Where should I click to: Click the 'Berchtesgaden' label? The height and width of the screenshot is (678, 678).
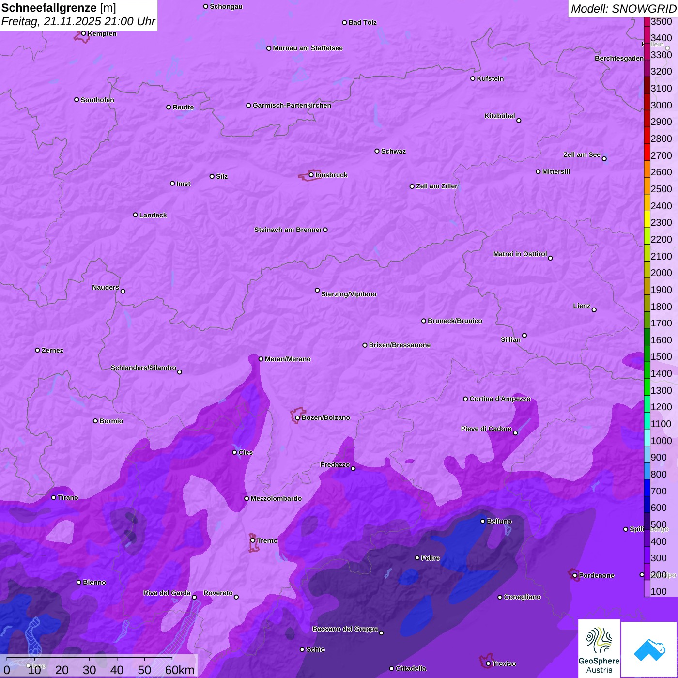tap(619, 58)
